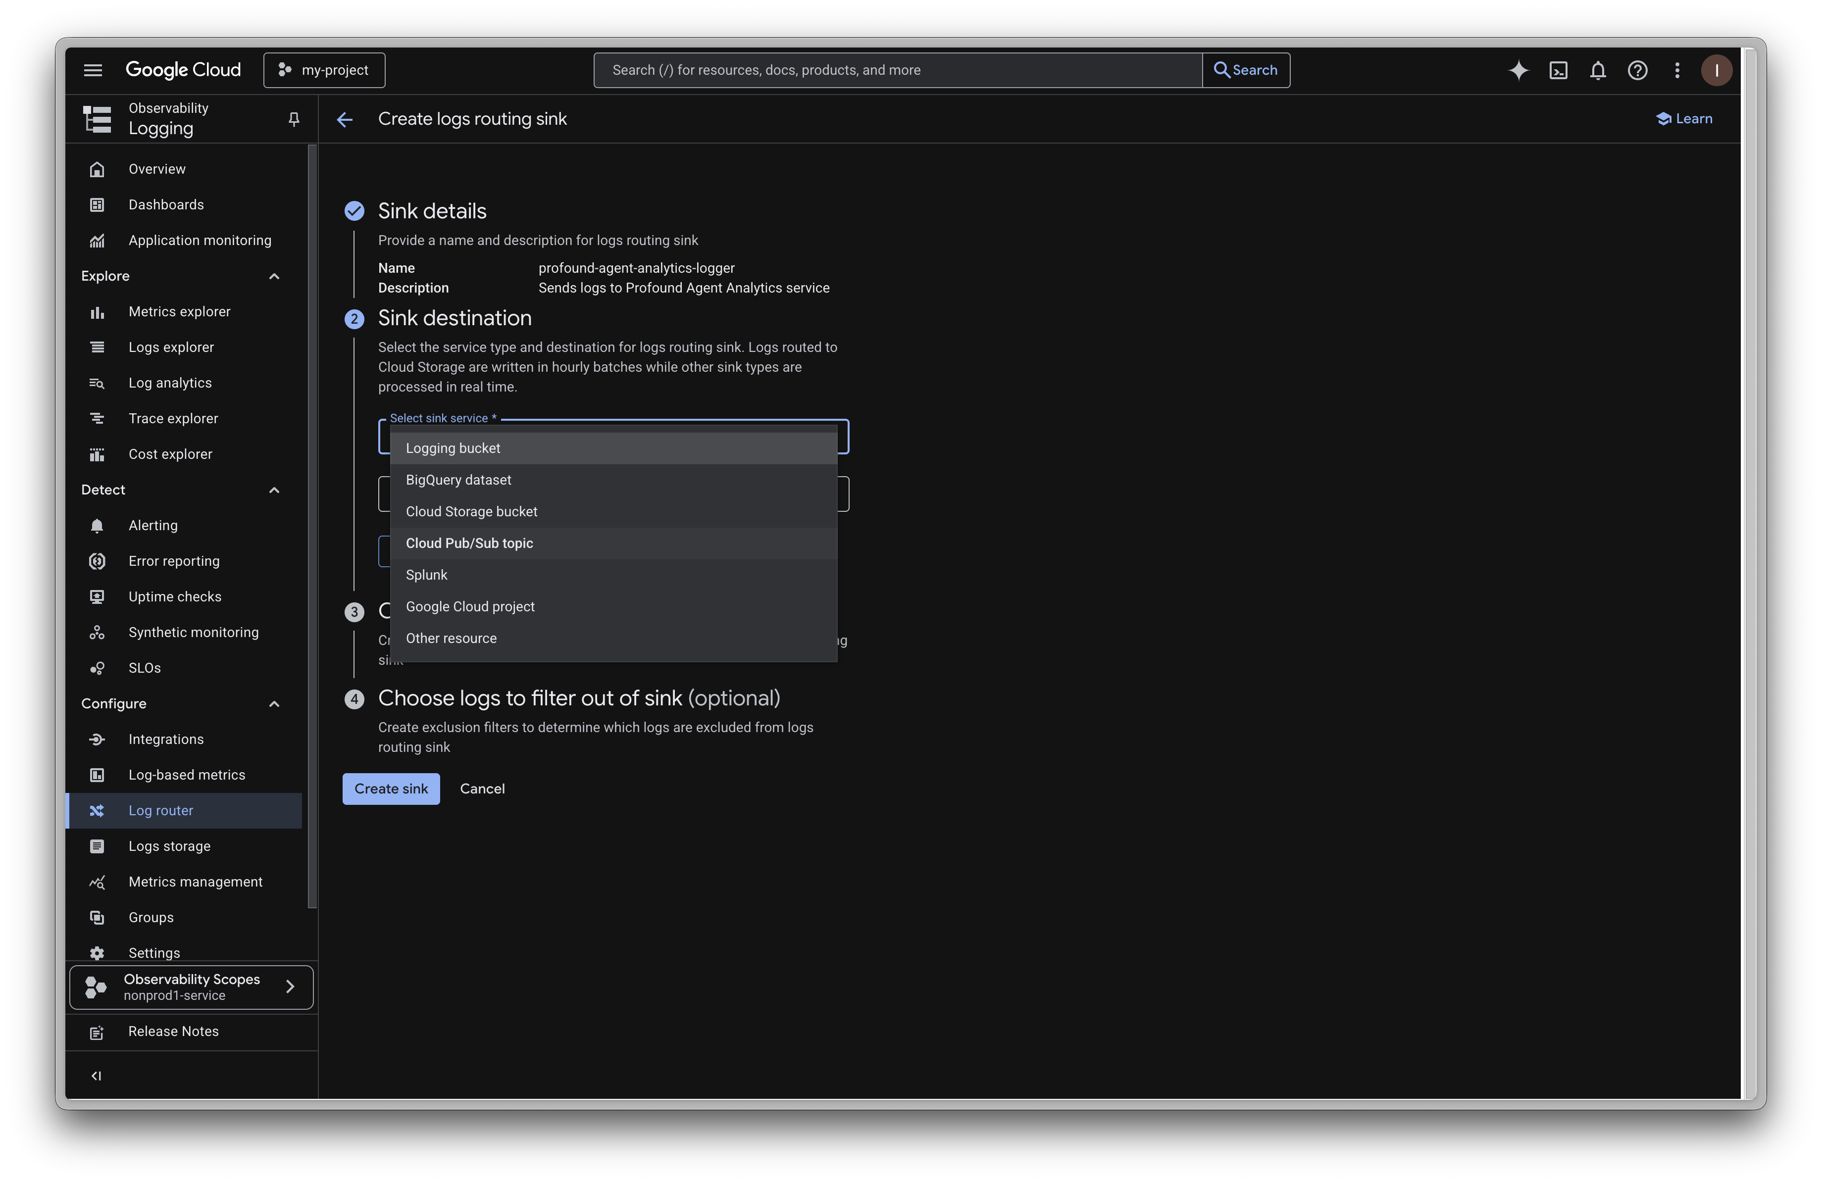Image resolution: width=1822 pixels, height=1183 pixels.
Task: Open the three-dot settings menu
Action: (1677, 70)
